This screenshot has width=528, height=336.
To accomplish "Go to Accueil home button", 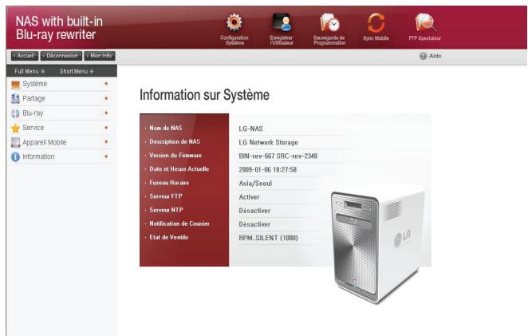I will (x=25, y=56).
